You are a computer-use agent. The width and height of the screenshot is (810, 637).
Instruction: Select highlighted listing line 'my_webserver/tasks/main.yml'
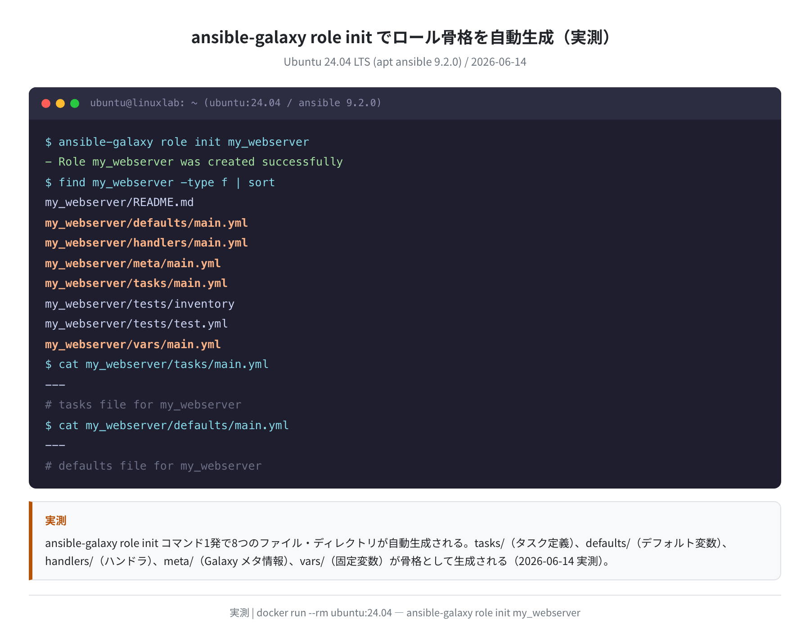(x=136, y=283)
